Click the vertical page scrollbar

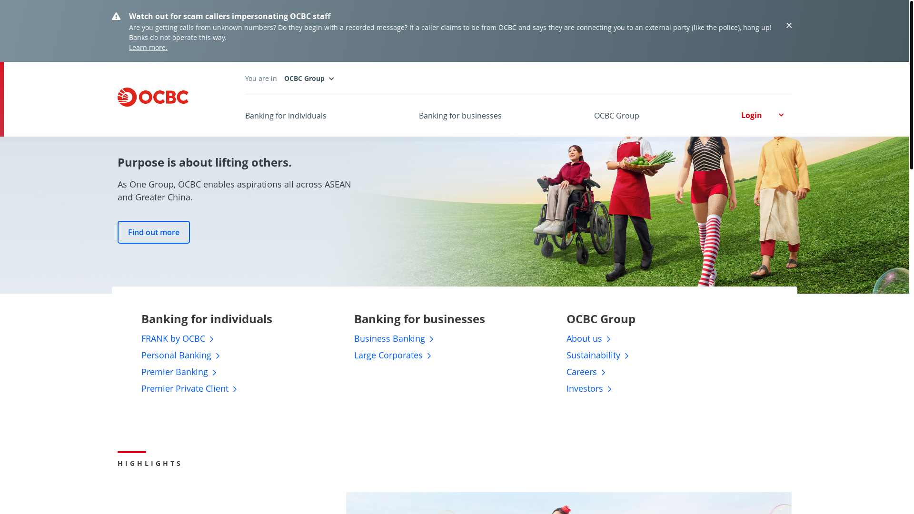pyautogui.click(x=911, y=85)
